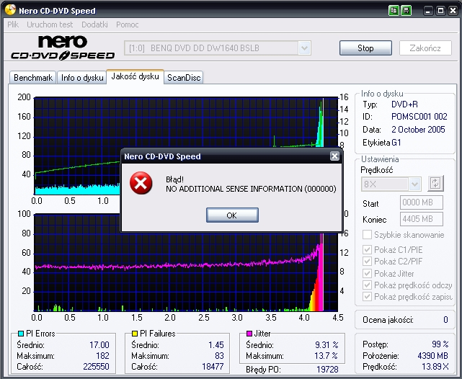Viewport: 462px width, 379px height.
Task: Toggle Pokaż prędkość odczytu checkbox
Action: click(x=367, y=285)
